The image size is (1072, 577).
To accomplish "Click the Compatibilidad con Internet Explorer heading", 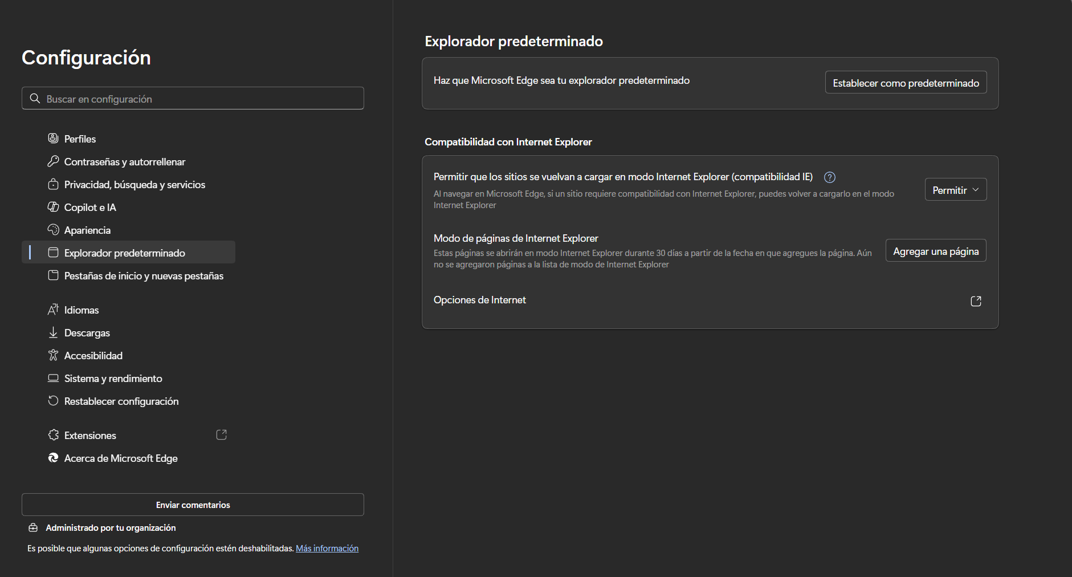I will 508,142.
